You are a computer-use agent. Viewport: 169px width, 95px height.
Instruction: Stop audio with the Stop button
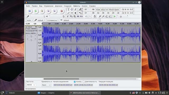[42, 11]
